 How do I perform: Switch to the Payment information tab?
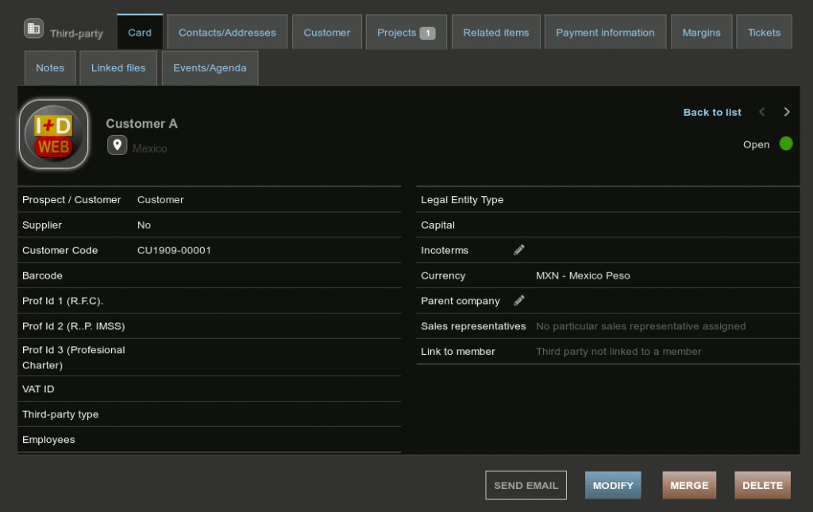pyautogui.click(x=605, y=33)
